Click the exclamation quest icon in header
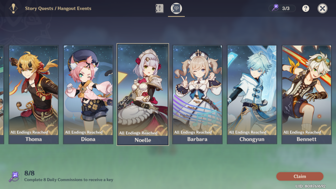Image resolution: width=336 pixels, height=189 pixels. click(13, 8)
